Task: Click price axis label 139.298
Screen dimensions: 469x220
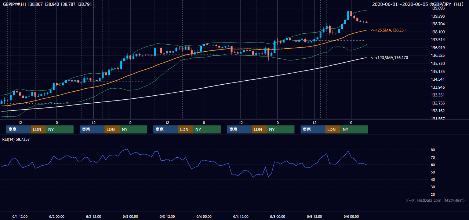Action: point(438,16)
